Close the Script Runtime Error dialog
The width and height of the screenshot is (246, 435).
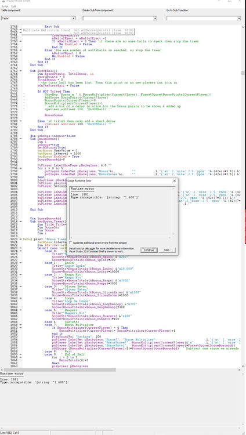[x=175, y=181]
